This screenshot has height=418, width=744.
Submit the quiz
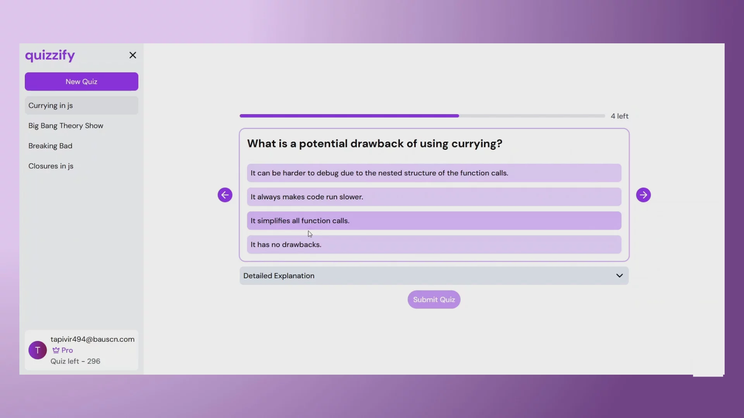coord(434,300)
